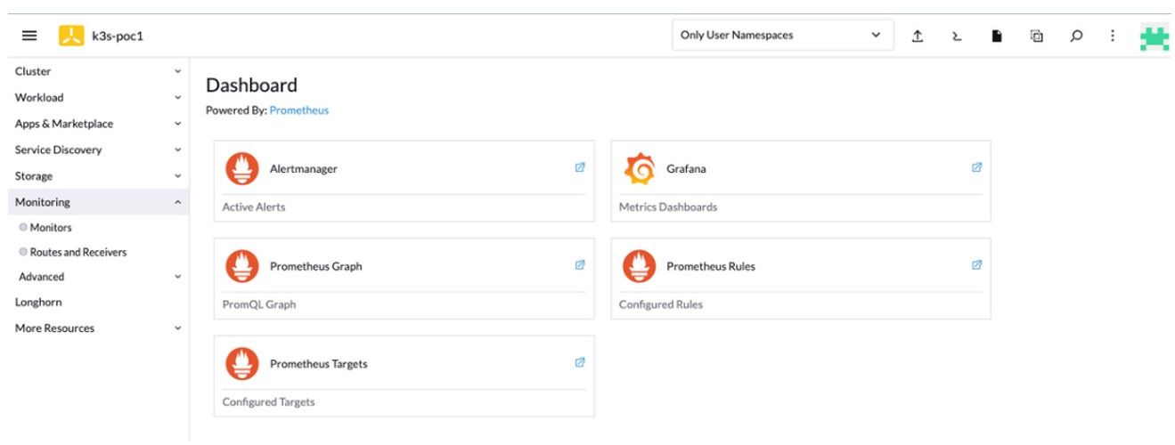Open Longhorn from the sidebar
Screen dimensions: 1175x445
point(38,303)
